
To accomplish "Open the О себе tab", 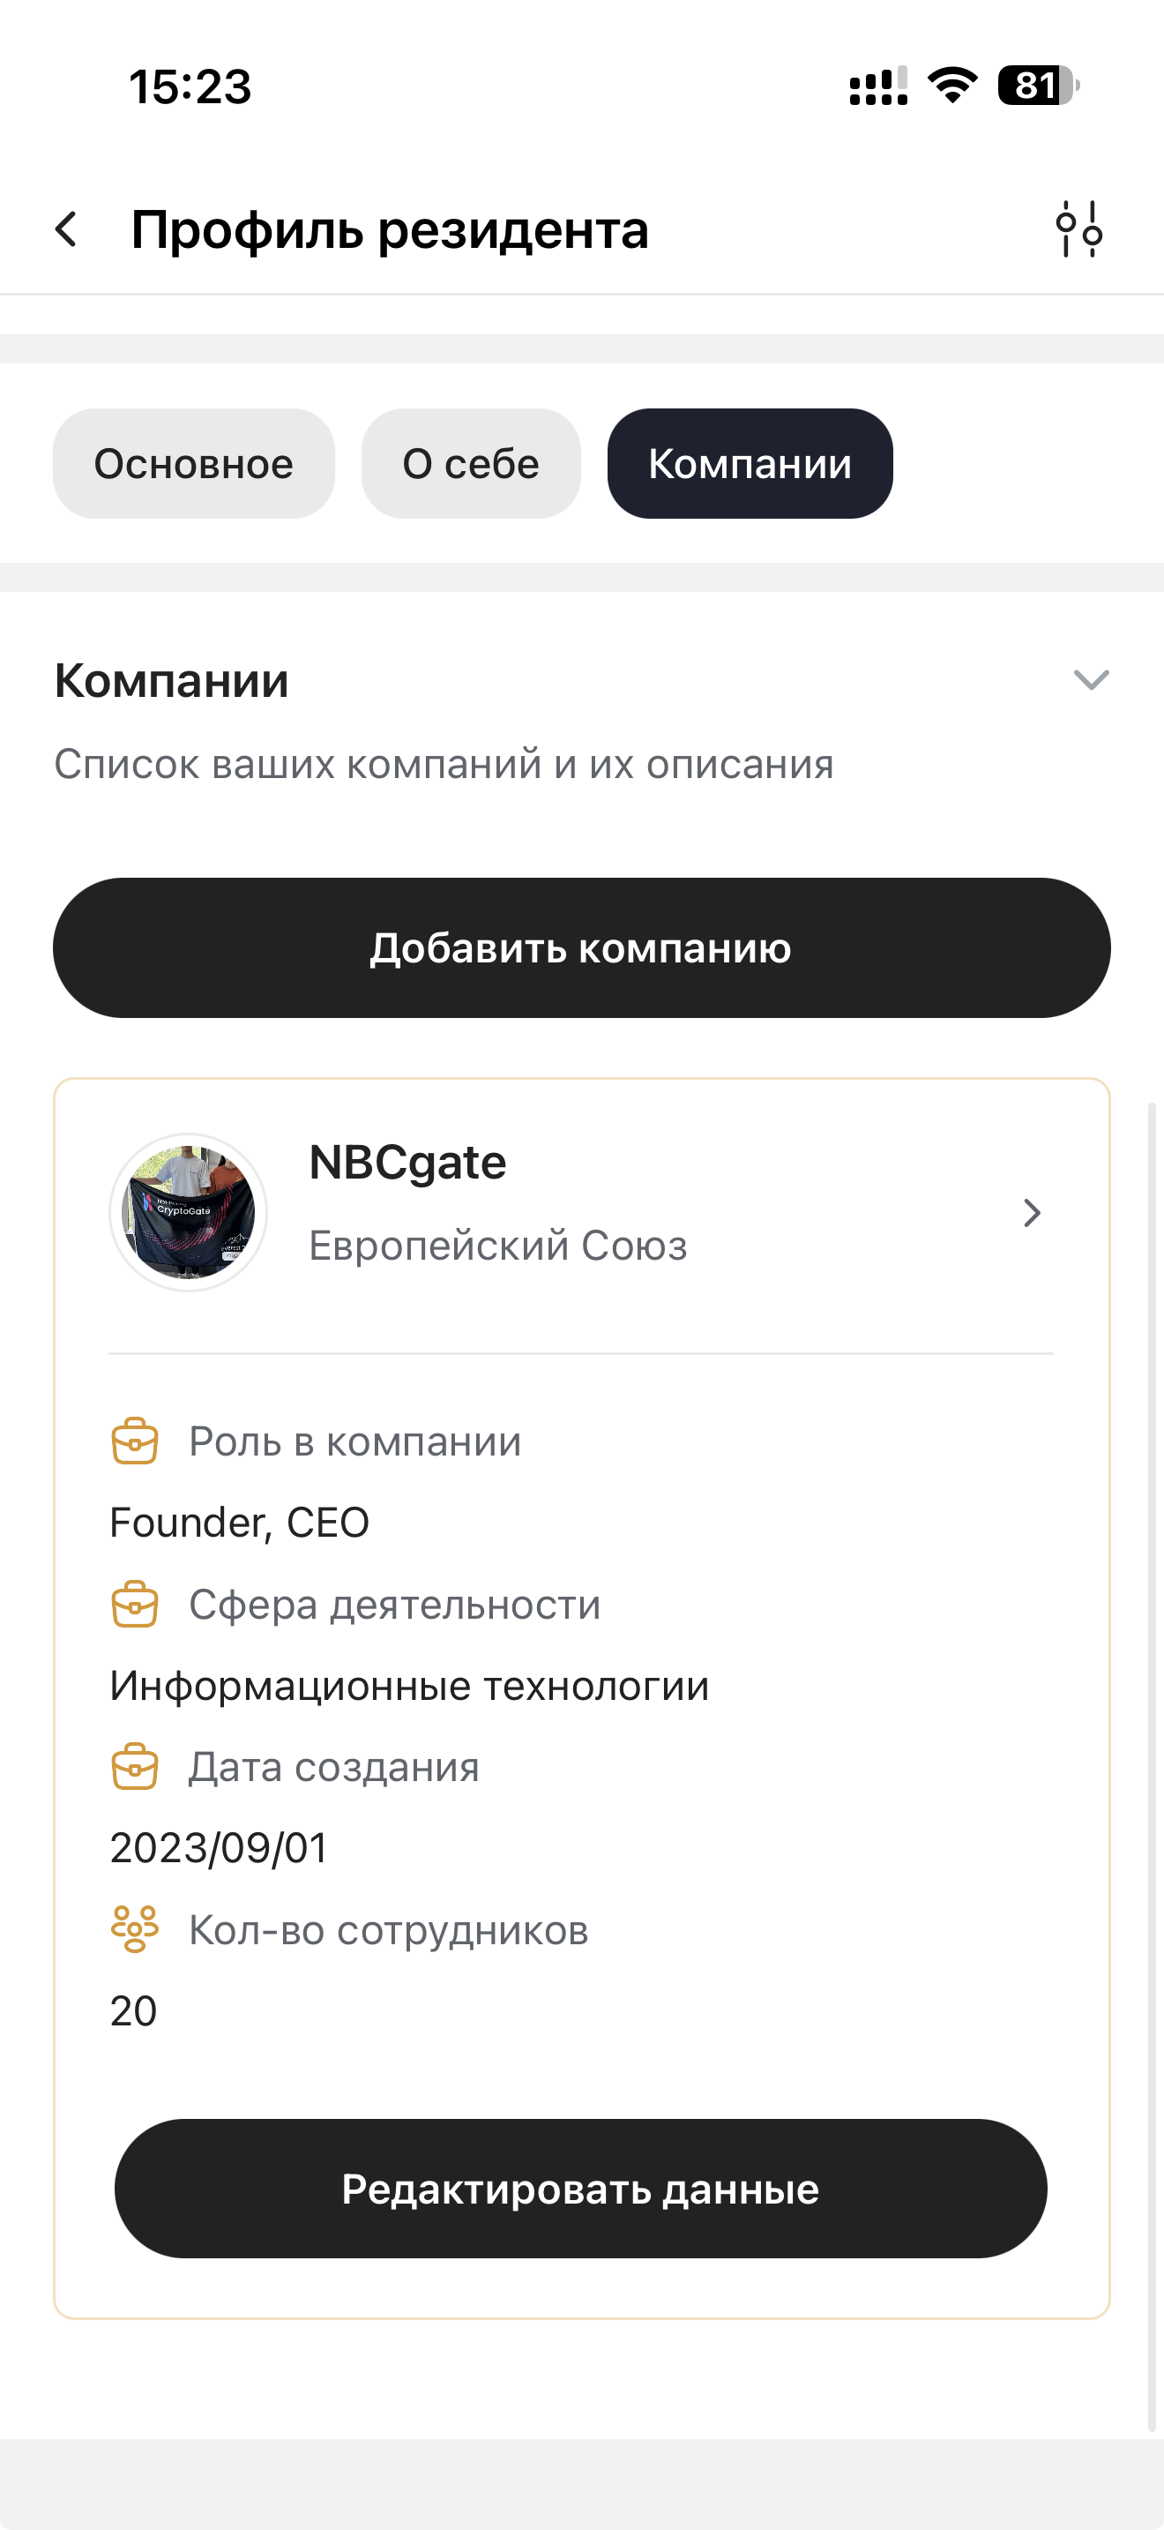I will (470, 462).
